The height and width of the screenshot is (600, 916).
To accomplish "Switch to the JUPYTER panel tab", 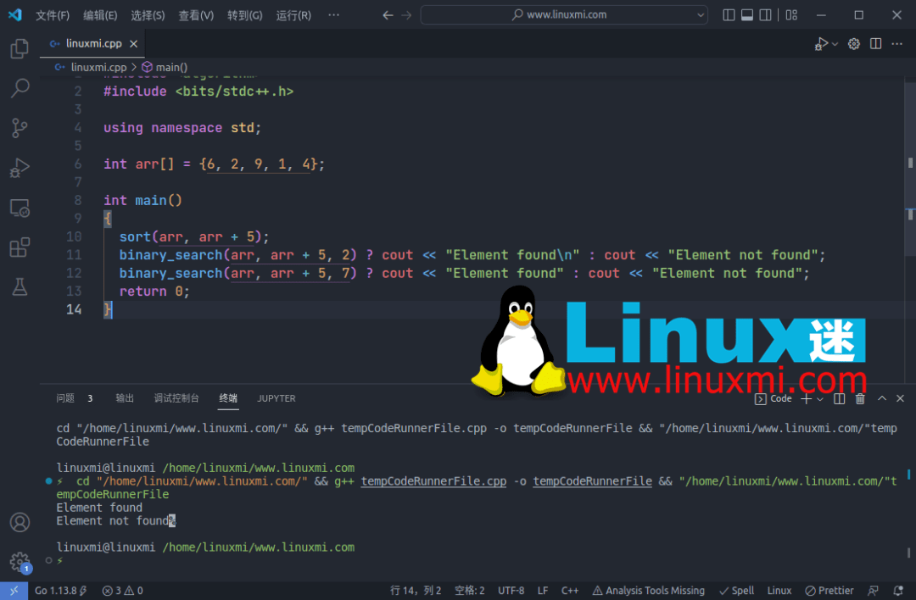I will pyautogui.click(x=276, y=398).
